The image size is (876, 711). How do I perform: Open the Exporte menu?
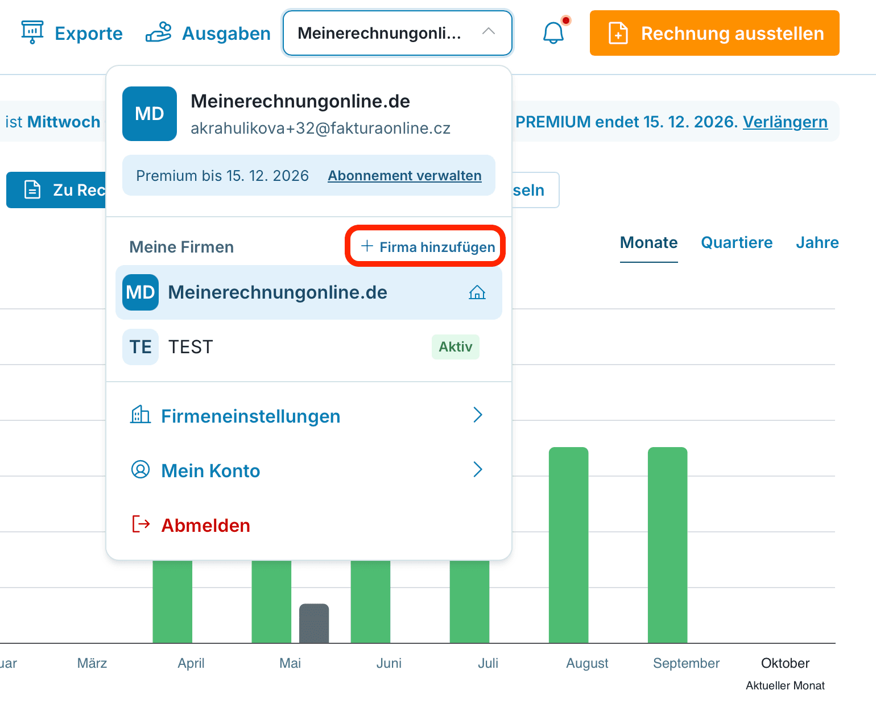(x=72, y=33)
